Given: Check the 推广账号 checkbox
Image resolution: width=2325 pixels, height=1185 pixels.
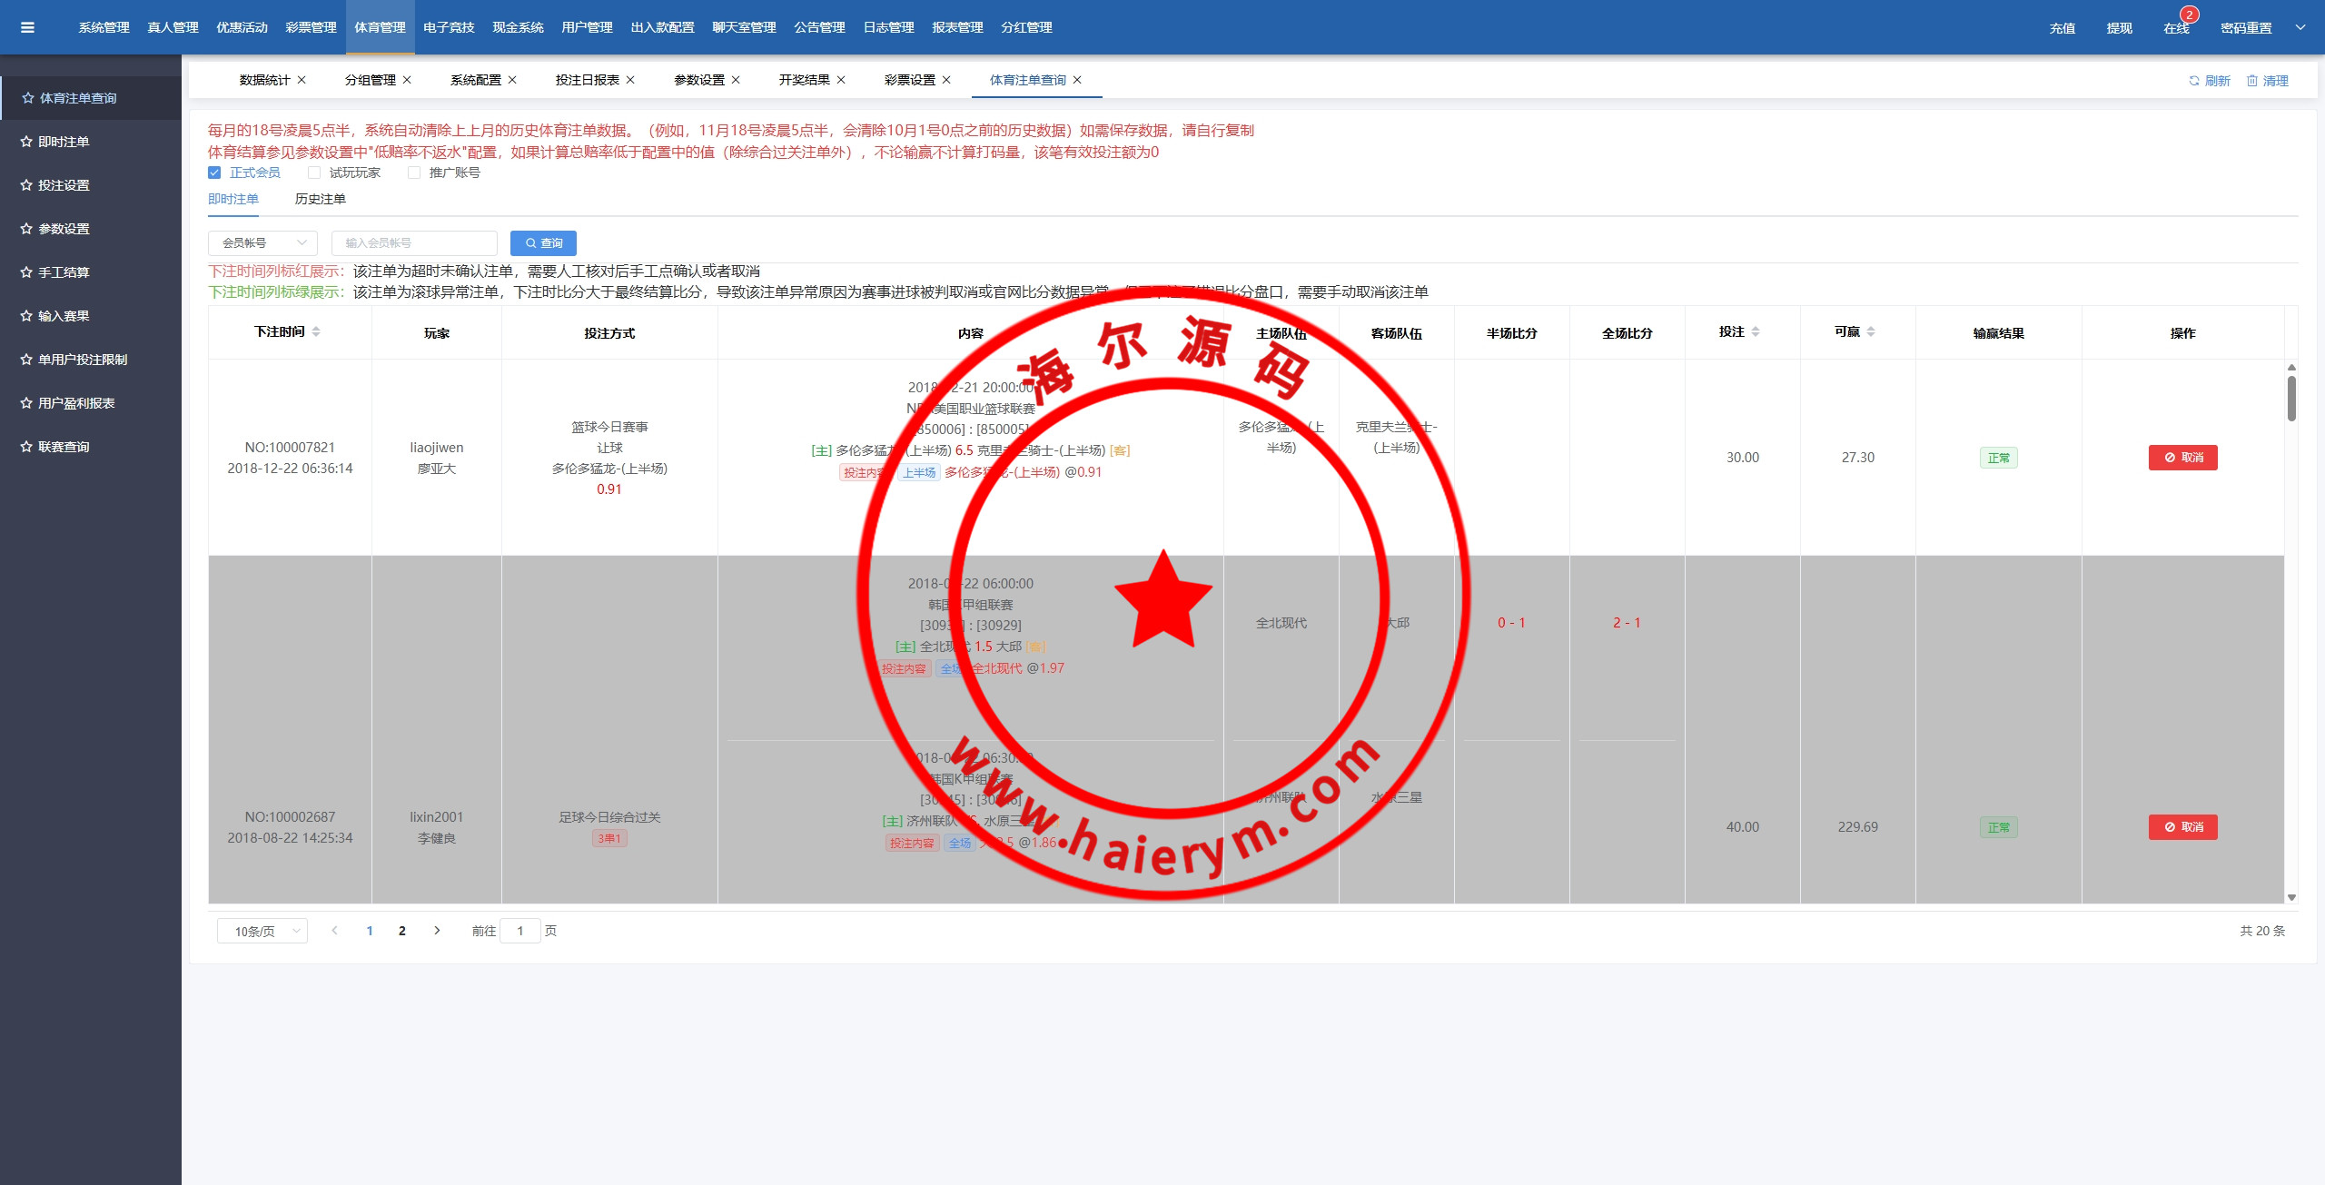Looking at the screenshot, I should coord(414,173).
